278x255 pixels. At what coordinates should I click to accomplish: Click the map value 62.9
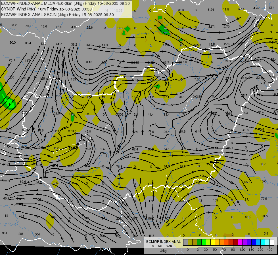click(x=7, y=181)
